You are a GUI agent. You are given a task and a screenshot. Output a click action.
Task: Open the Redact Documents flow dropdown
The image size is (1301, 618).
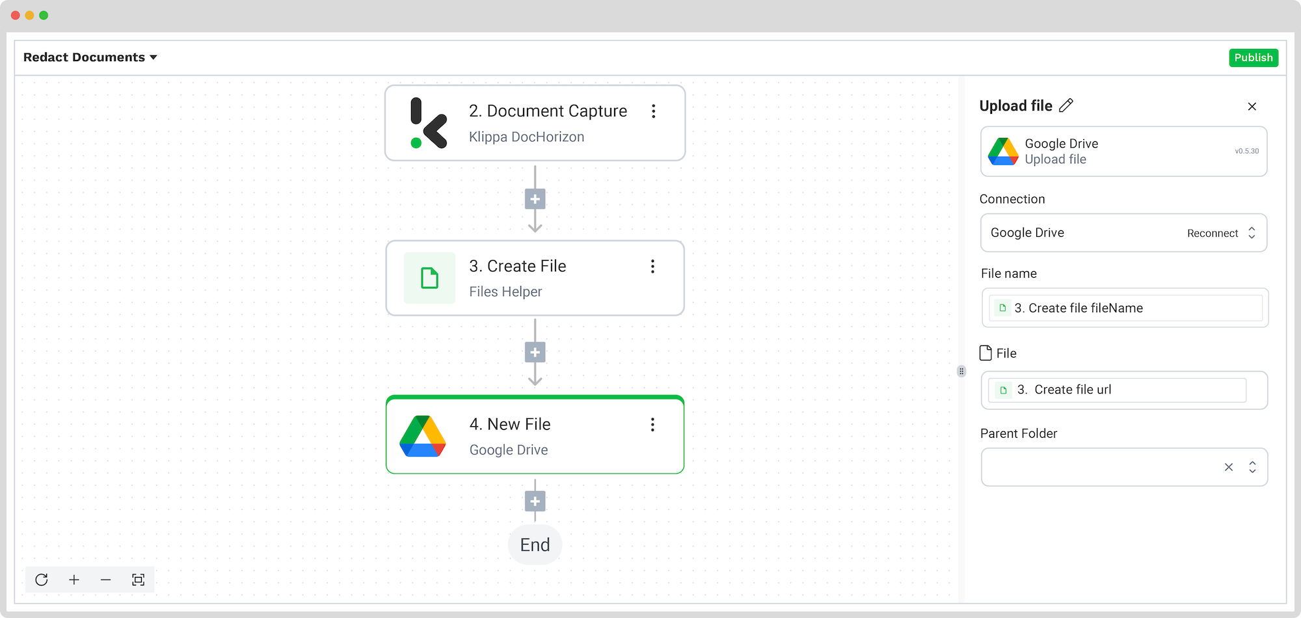[x=90, y=57]
